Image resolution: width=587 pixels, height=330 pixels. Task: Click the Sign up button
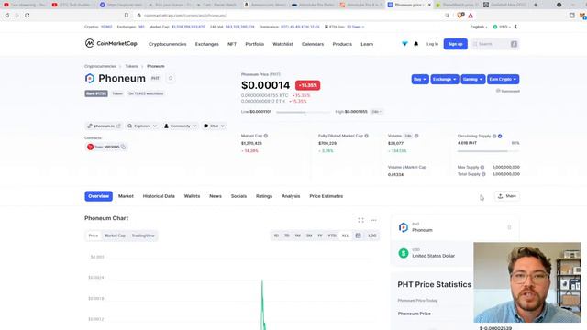[x=455, y=44]
